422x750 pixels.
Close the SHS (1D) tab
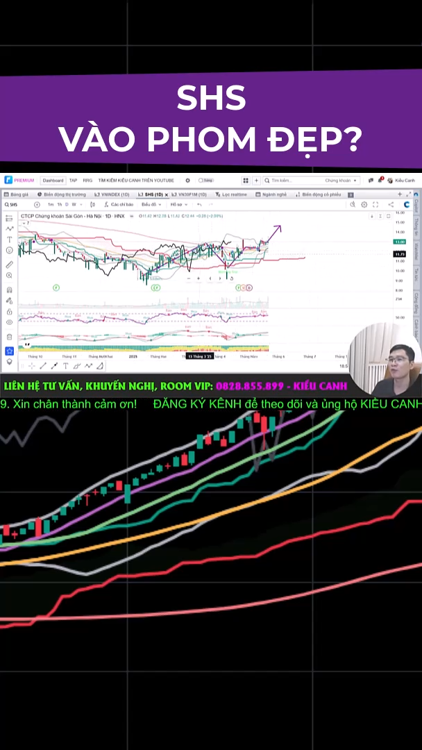pos(167,195)
